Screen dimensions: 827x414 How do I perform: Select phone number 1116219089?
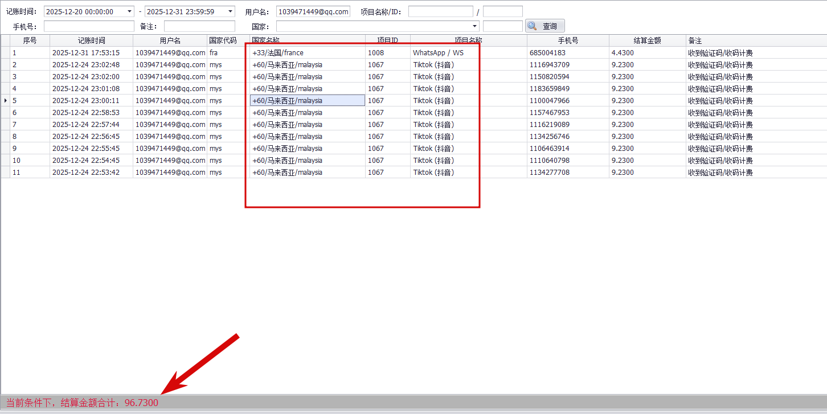click(568, 124)
